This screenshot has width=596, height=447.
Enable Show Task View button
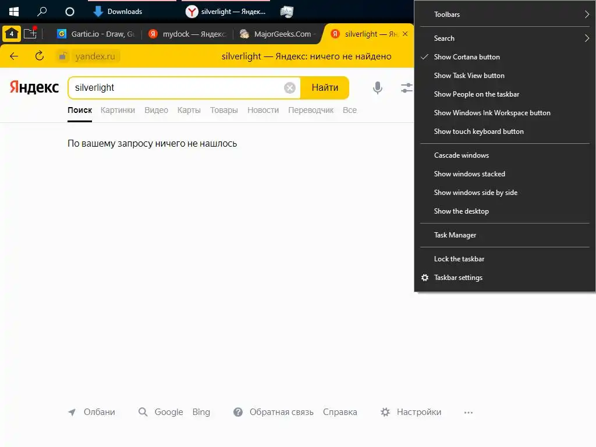point(505,76)
